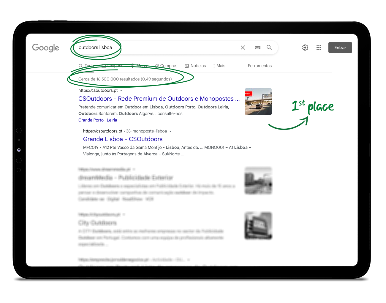Click the City Outdoors result thumbnail

[258, 226]
